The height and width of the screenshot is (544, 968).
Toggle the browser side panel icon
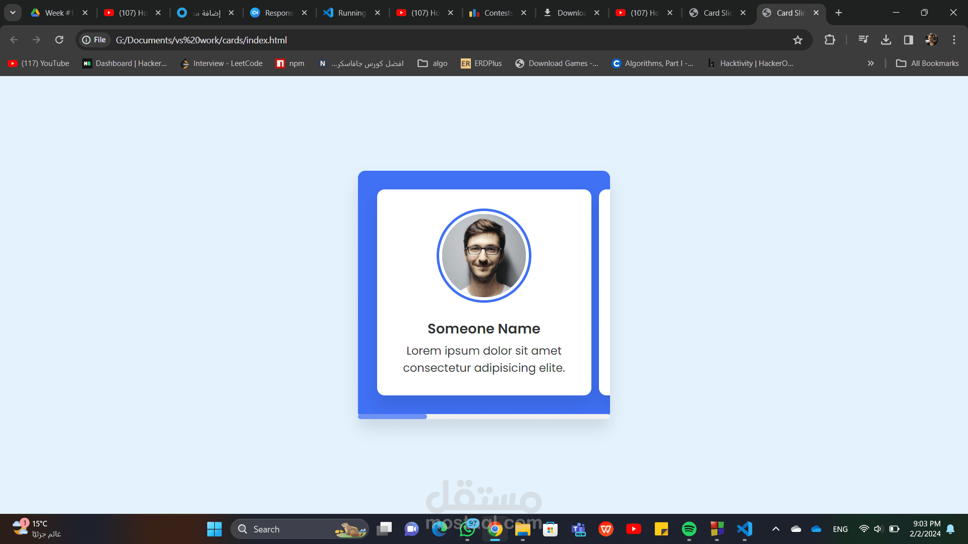(x=909, y=40)
